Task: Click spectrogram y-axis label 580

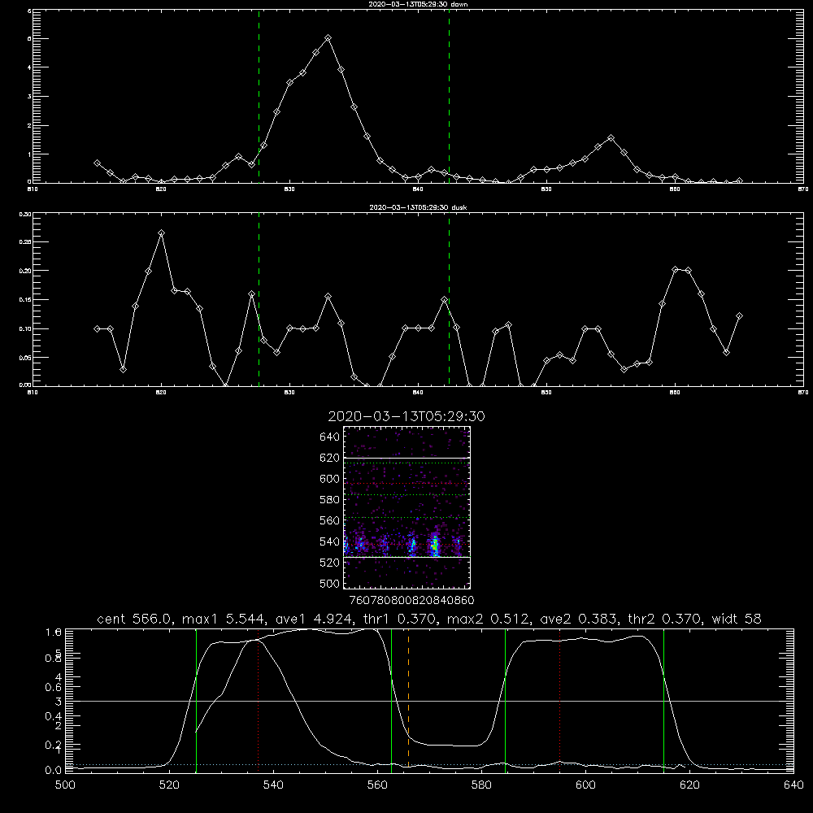Action: point(330,499)
